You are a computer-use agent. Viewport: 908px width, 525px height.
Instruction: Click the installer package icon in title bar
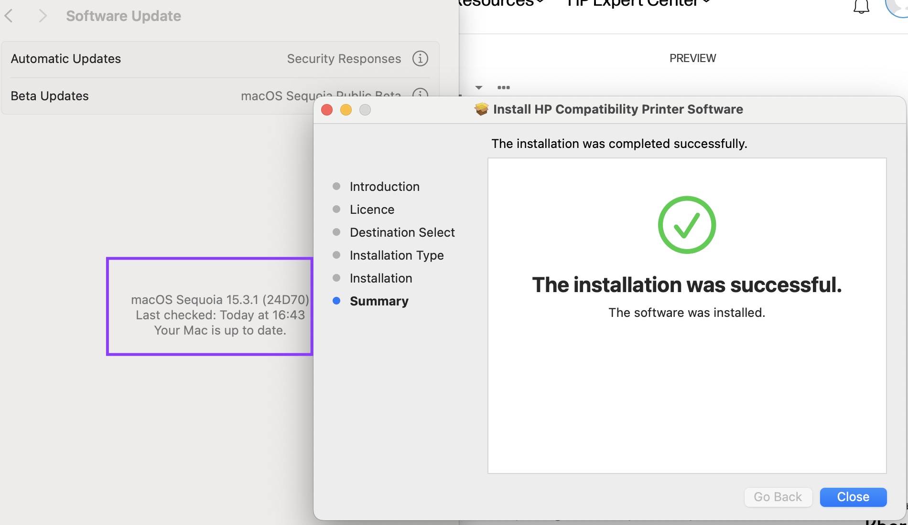pos(481,109)
